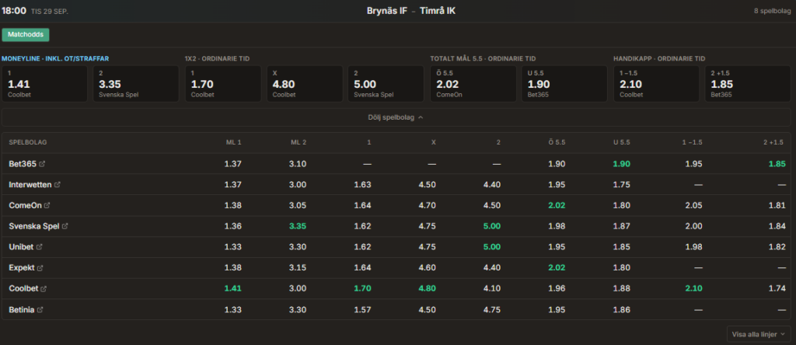The width and height of the screenshot is (796, 345).
Task: Click external link icon next to Bet365
Action: (43, 164)
